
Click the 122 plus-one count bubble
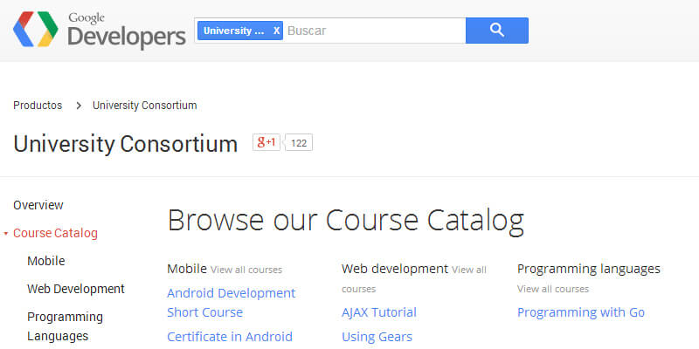(x=299, y=143)
